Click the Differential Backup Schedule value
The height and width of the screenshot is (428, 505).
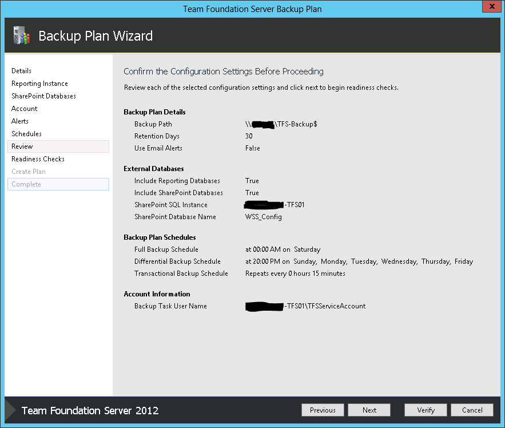click(x=359, y=261)
